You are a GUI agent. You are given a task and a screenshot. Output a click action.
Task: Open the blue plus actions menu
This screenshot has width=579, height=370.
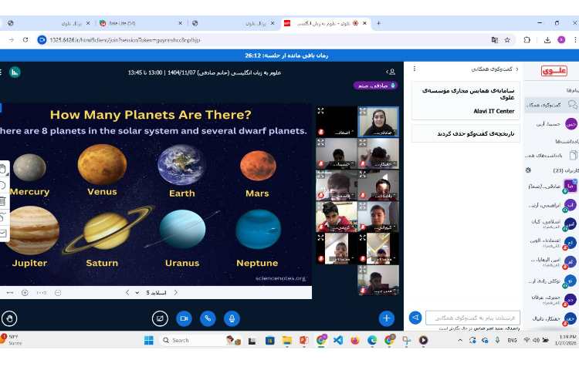click(386, 318)
